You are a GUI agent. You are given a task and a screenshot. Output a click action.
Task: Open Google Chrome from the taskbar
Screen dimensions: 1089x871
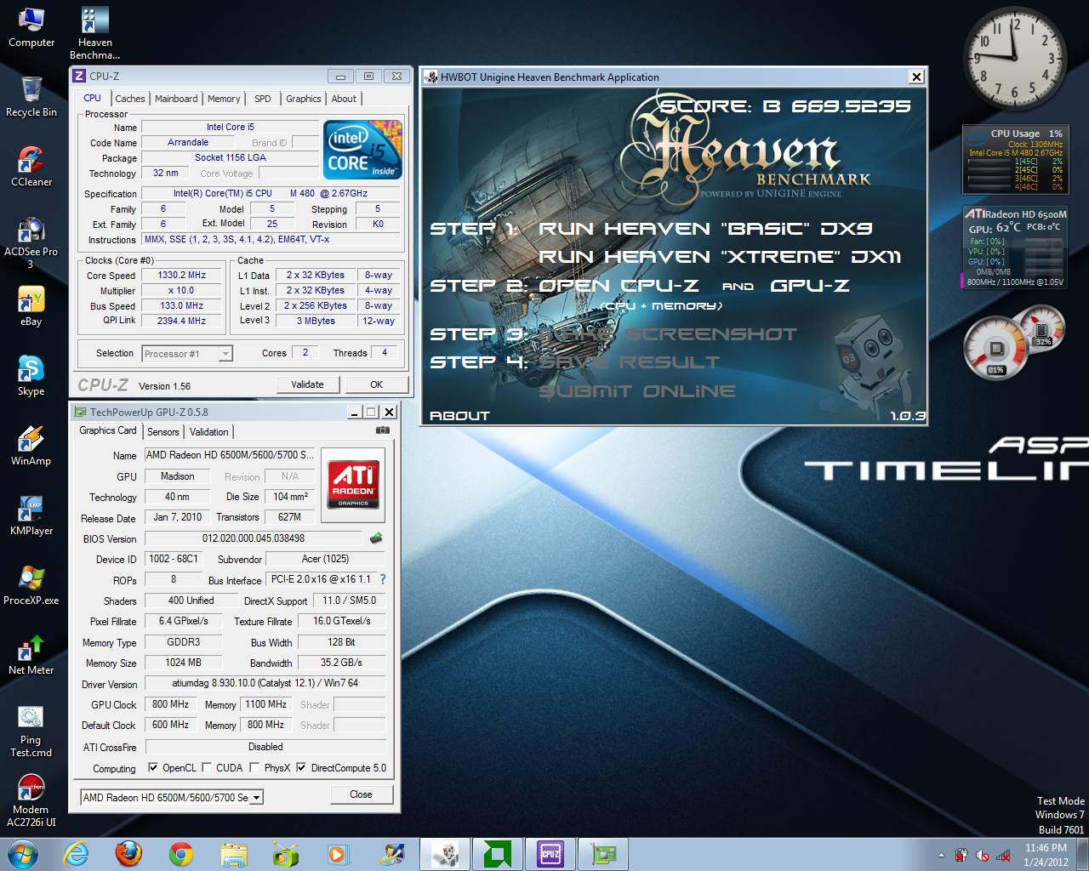click(181, 853)
